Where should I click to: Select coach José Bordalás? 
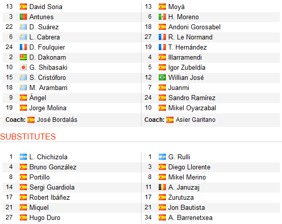pos(57,120)
